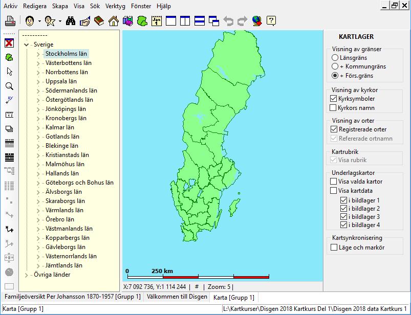This screenshot has height=315, width=411.
Task: Click the cascade windows icon
Action: coord(214,20)
